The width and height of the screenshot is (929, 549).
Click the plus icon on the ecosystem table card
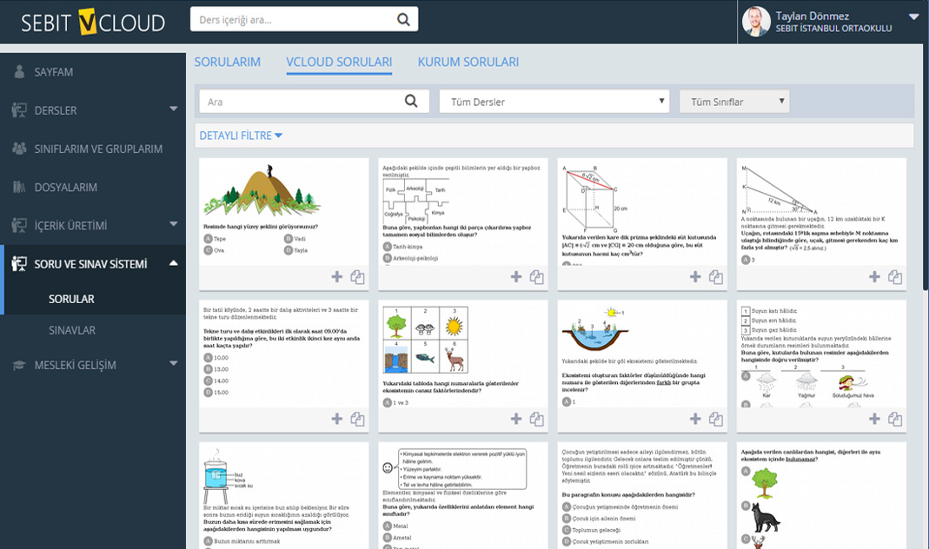pos(516,420)
